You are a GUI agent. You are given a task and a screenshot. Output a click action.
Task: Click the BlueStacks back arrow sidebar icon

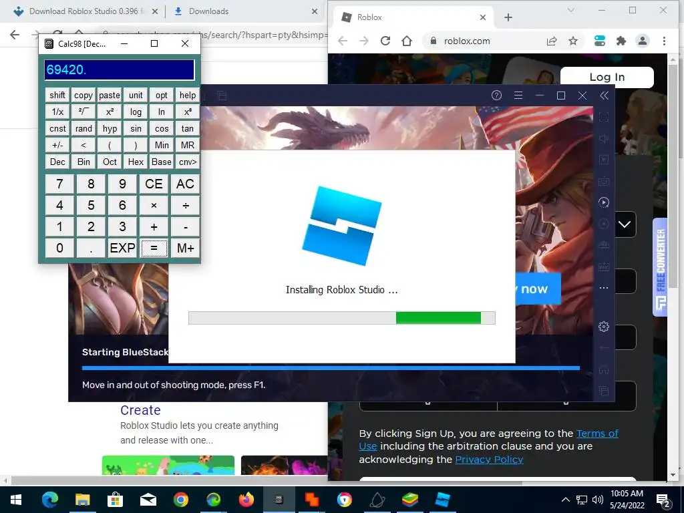[x=604, y=347]
